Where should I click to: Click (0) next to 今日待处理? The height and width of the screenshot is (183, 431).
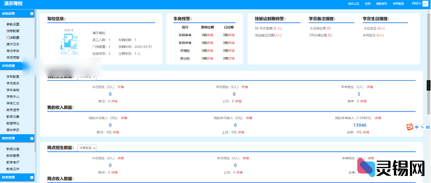[329, 28]
